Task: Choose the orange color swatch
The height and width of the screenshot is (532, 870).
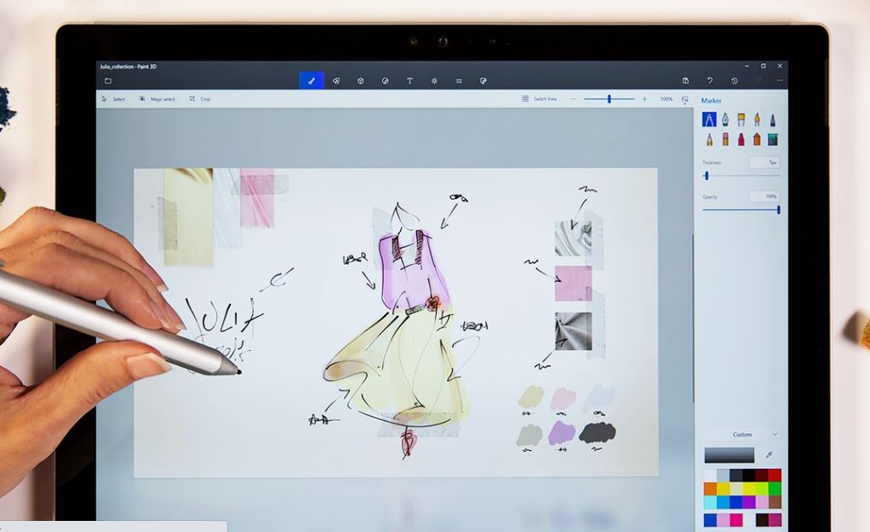Action: [710, 488]
